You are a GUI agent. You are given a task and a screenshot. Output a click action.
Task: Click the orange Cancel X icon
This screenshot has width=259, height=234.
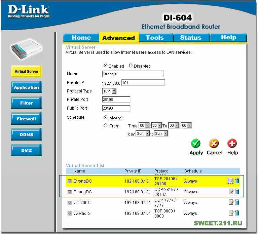tap(214, 143)
